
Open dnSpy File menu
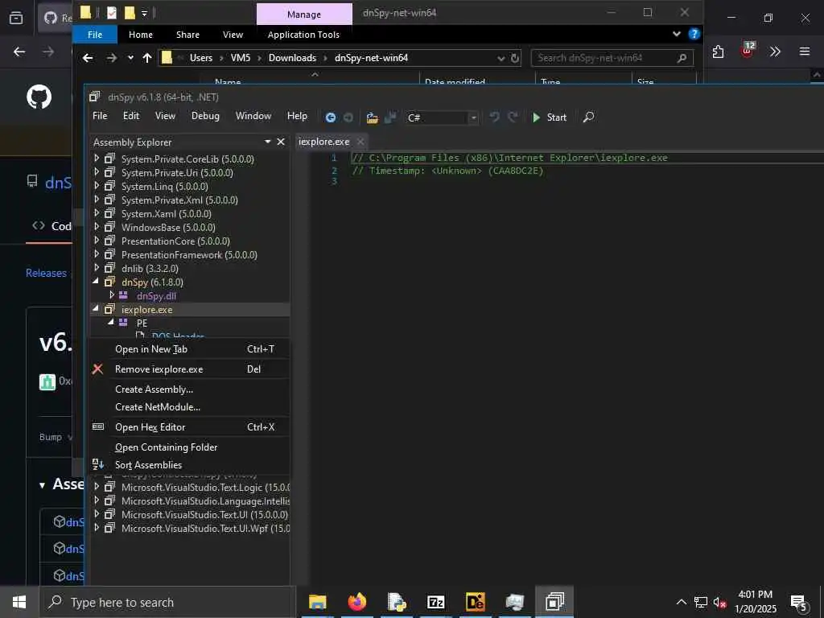point(100,116)
